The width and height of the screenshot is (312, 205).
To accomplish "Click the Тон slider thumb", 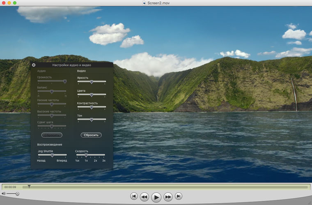I will 92,120.
